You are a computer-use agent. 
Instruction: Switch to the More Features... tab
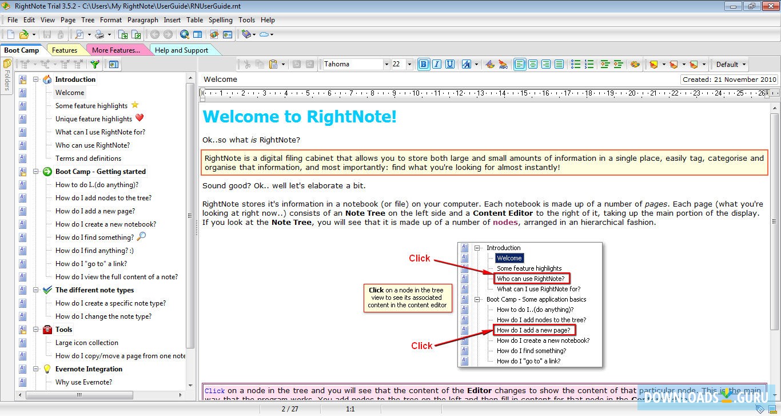click(116, 50)
